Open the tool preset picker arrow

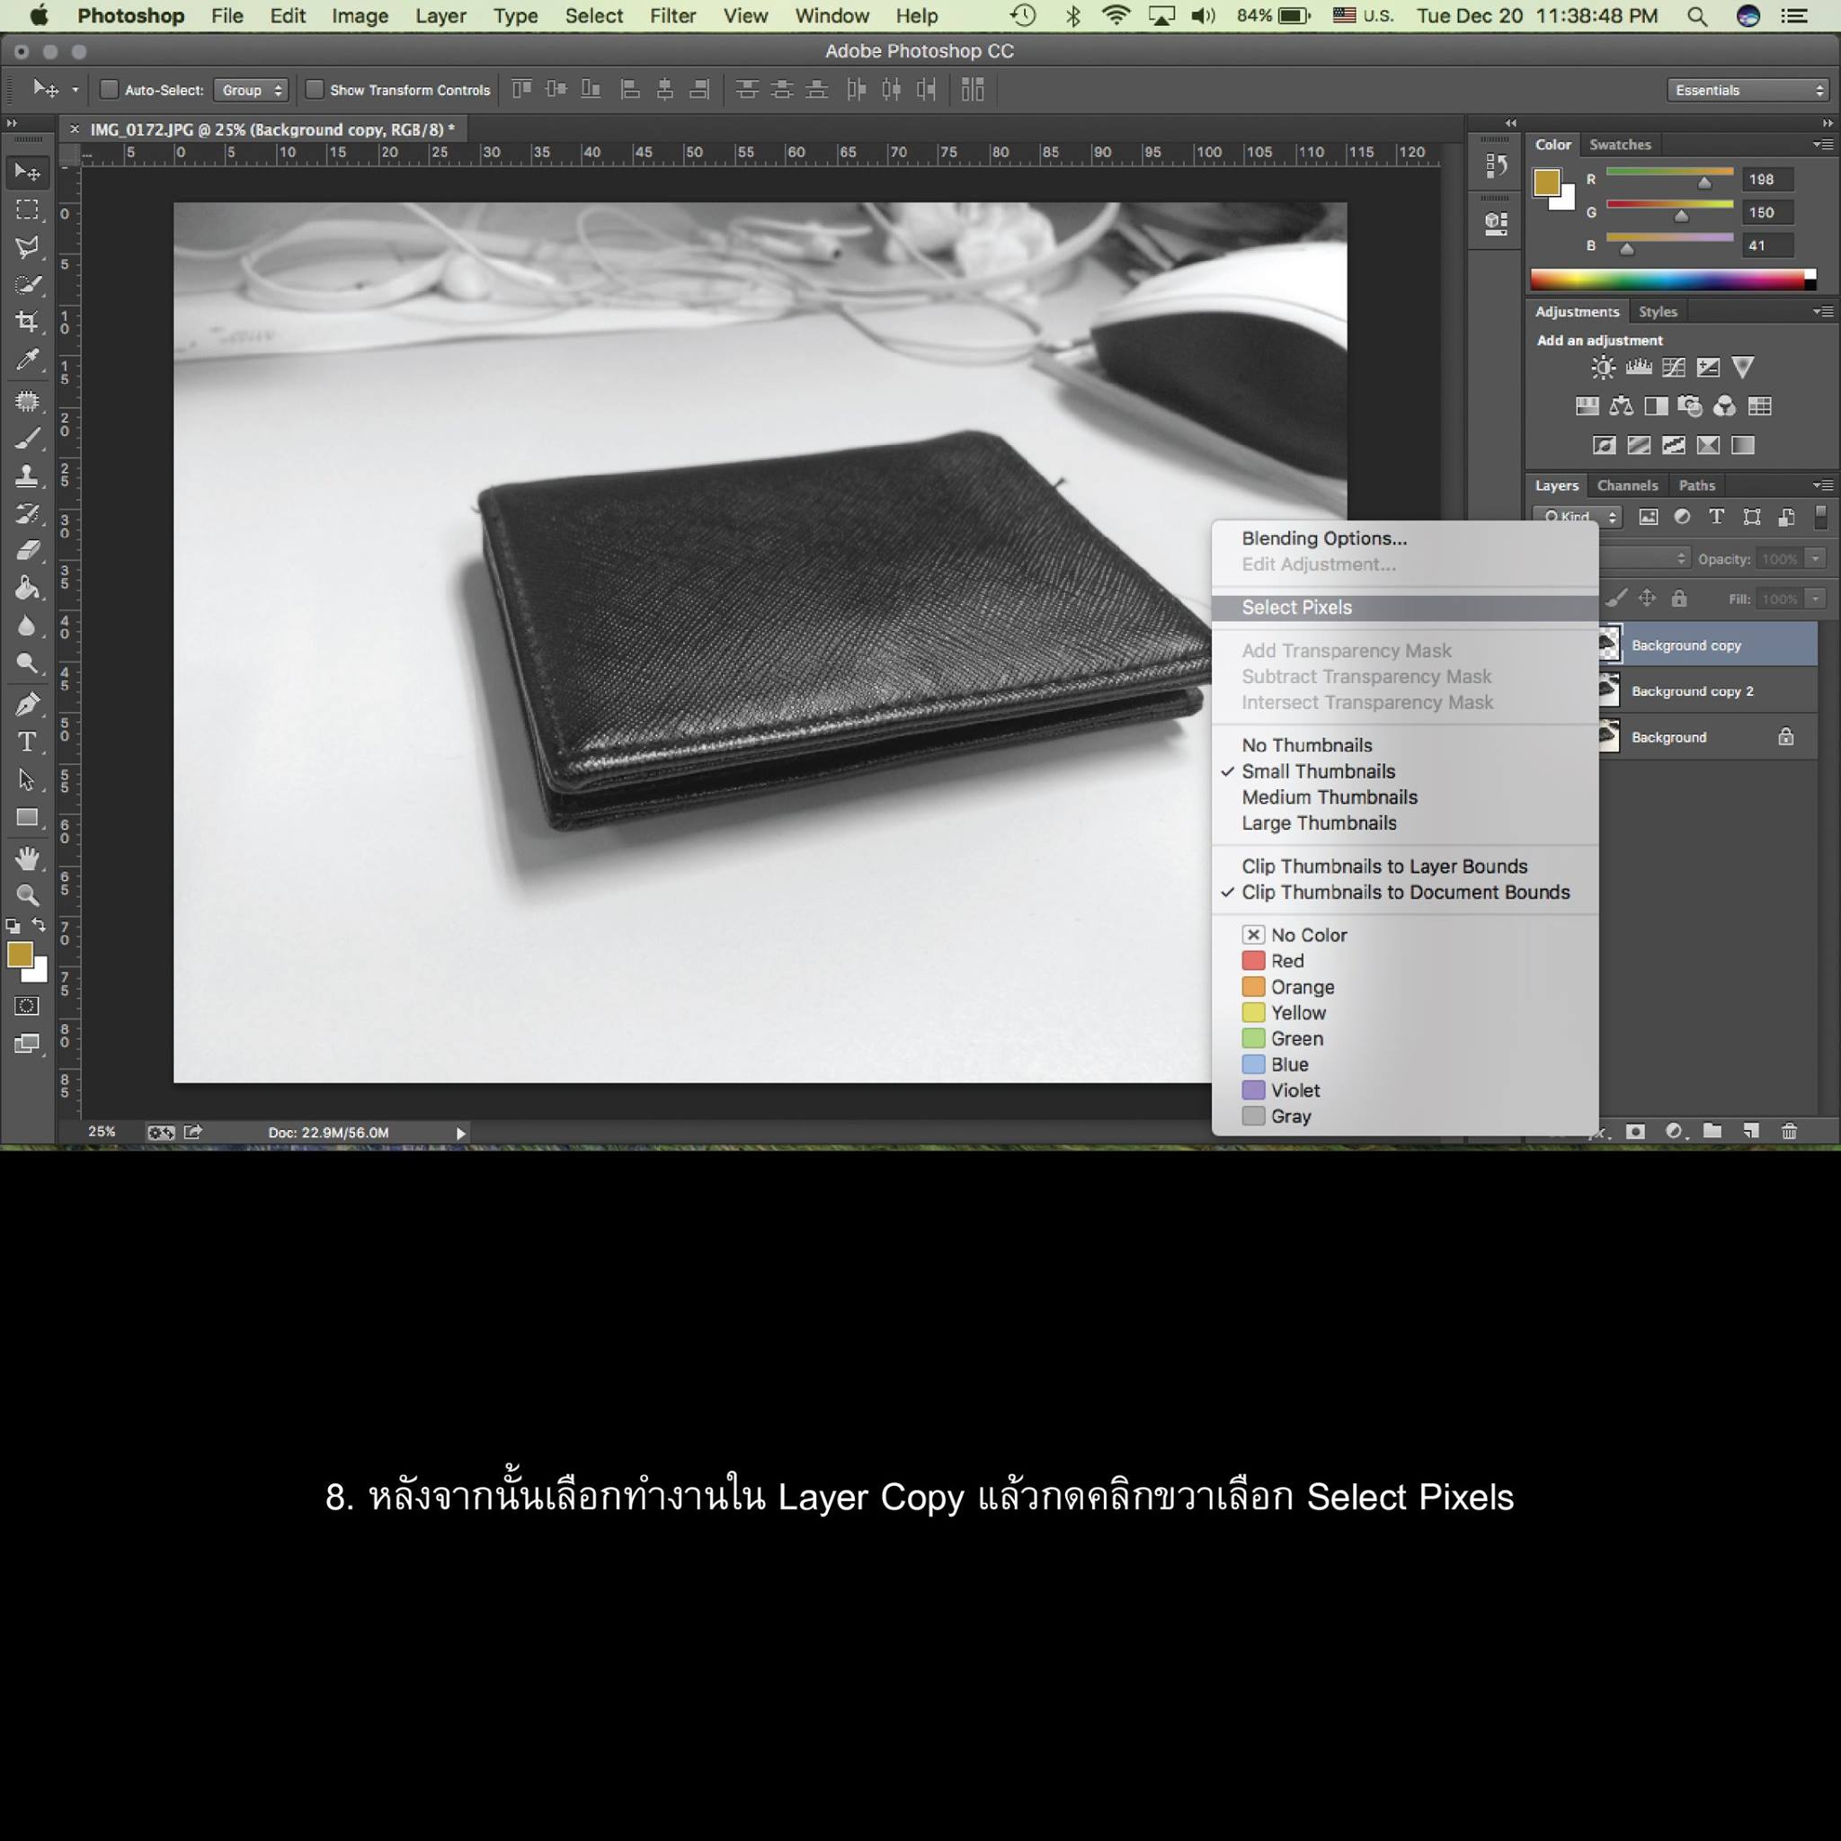click(x=76, y=90)
